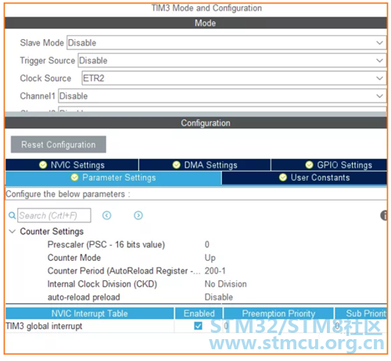Screen dimensions: 391x361
Task: Click the NVIC Interrupt Table column header
Action: point(90,313)
